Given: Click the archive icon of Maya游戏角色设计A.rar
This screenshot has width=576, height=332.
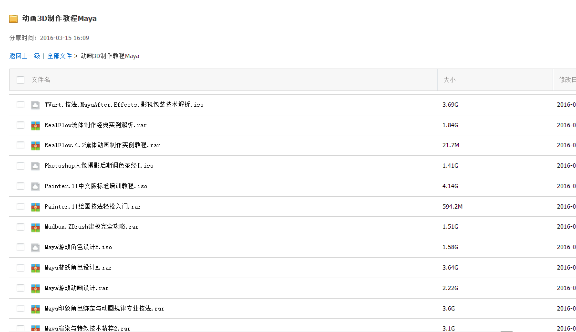Looking at the screenshot, I should coord(35,268).
